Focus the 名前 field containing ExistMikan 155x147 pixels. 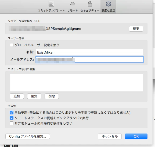point(89,52)
